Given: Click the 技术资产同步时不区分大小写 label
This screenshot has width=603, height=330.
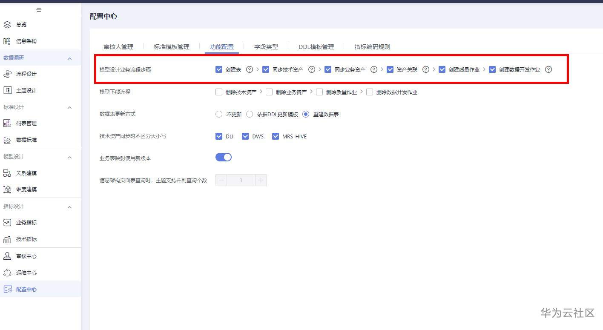Looking at the screenshot, I should [x=133, y=136].
